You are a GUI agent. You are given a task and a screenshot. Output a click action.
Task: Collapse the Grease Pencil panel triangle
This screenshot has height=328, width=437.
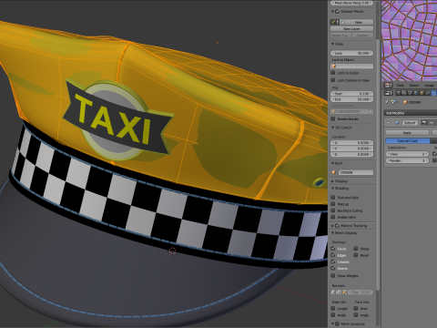click(x=332, y=12)
